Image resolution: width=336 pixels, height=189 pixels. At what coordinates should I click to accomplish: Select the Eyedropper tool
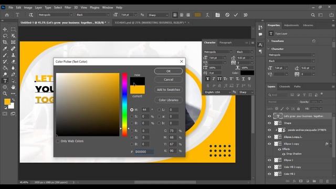[5, 49]
